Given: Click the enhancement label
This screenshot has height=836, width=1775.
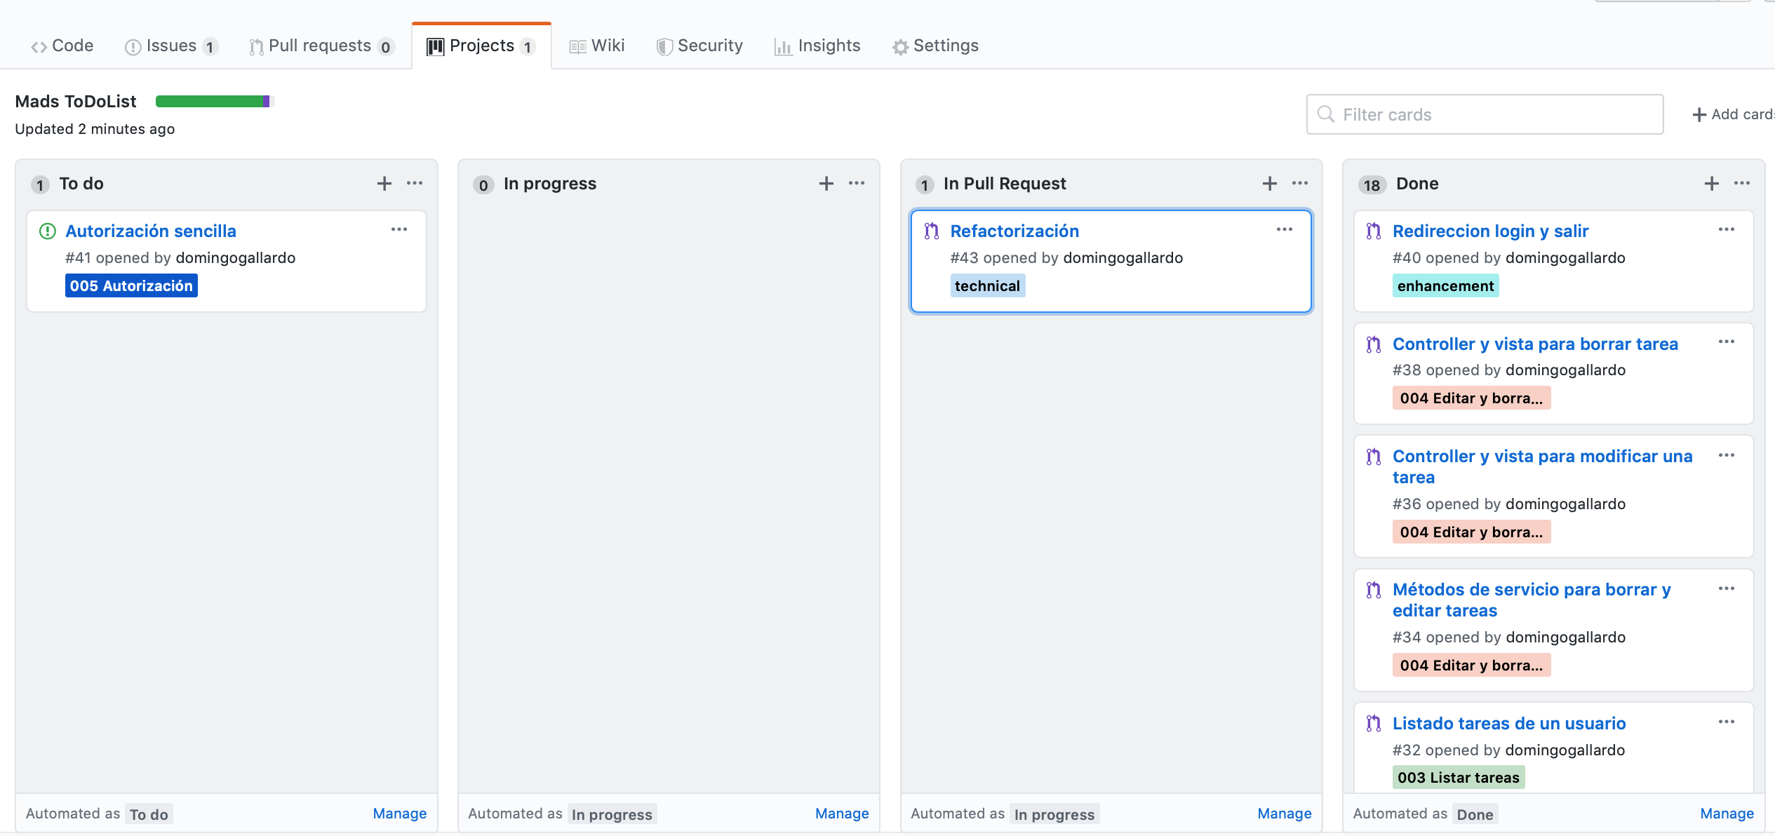Looking at the screenshot, I should pyautogui.click(x=1445, y=286).
